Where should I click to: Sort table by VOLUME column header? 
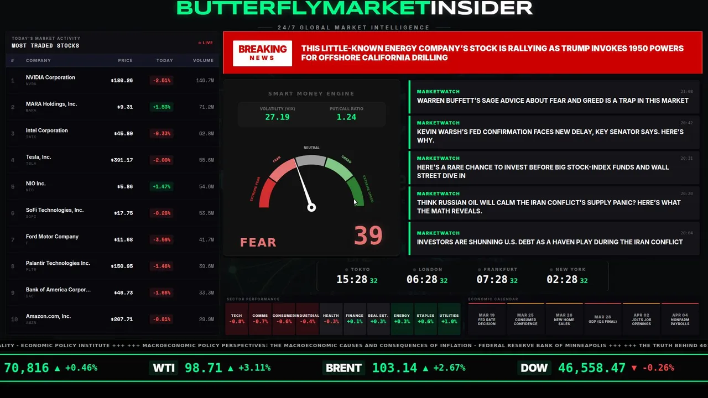point(203,60)
